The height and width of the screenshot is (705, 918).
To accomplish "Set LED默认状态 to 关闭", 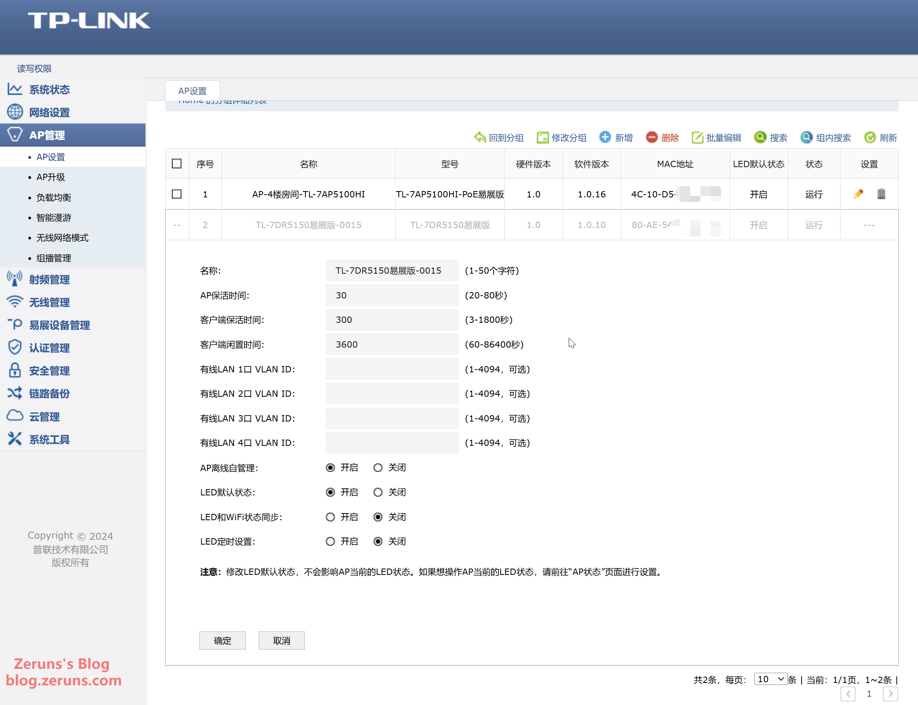I will tap(378, 492).
